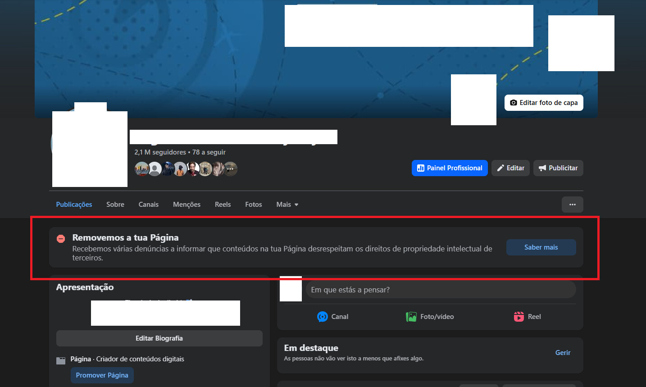The image size is (646, 387).
Task: Click the megaphone Publicitar button
Action: [x=558, y=168]
